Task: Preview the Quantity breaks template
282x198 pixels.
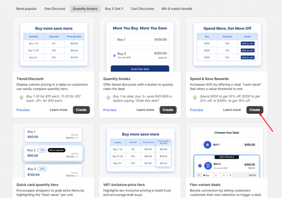Action: point(110,110)
